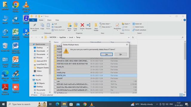Select This PC in navigation pane
The height and width of the screenshot is (107, 191).
(x=38, y=80)
